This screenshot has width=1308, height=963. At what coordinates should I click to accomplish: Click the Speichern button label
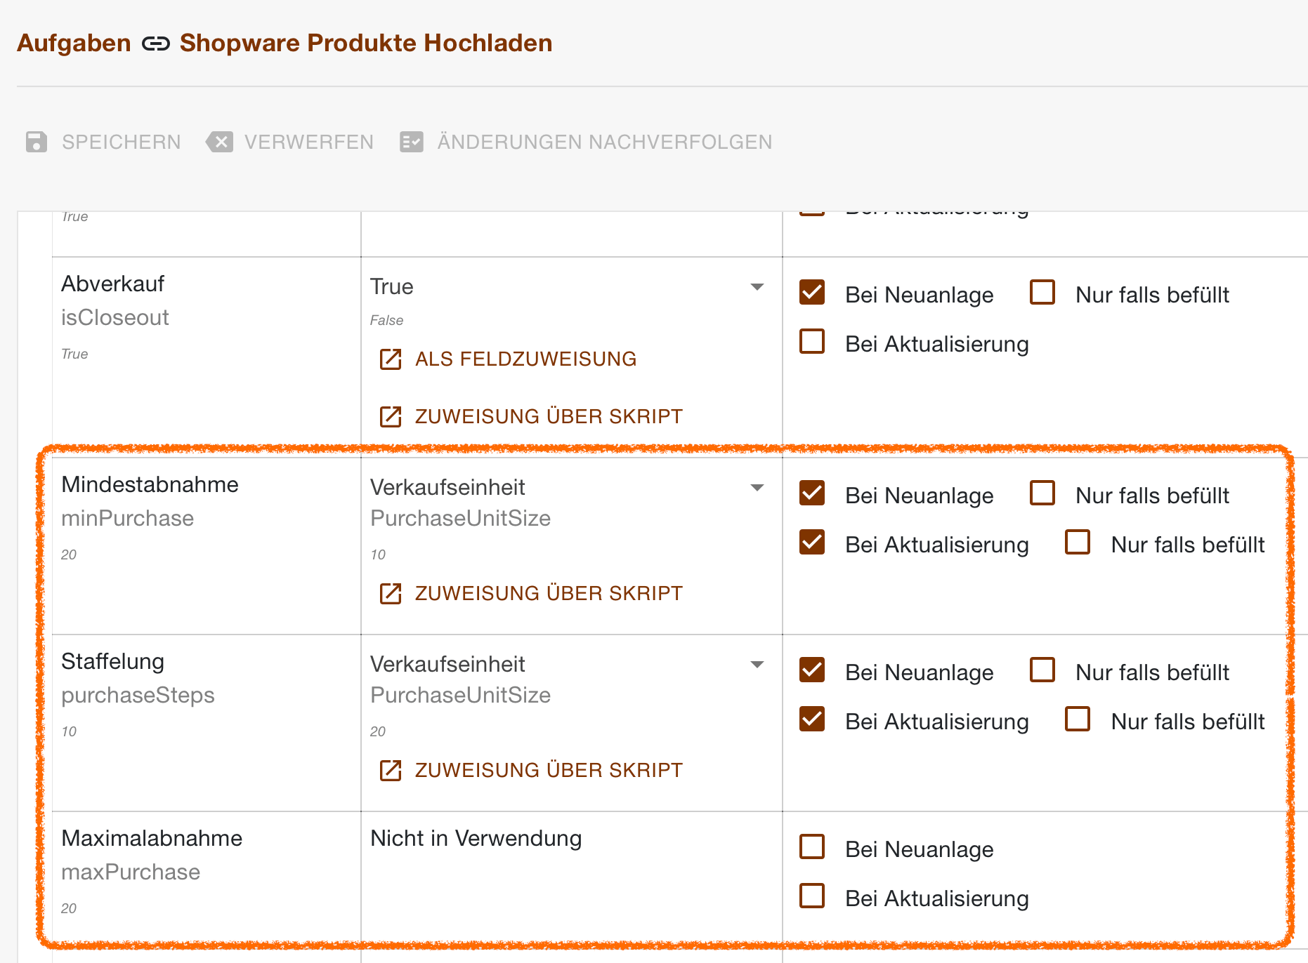tap(122, 142)
